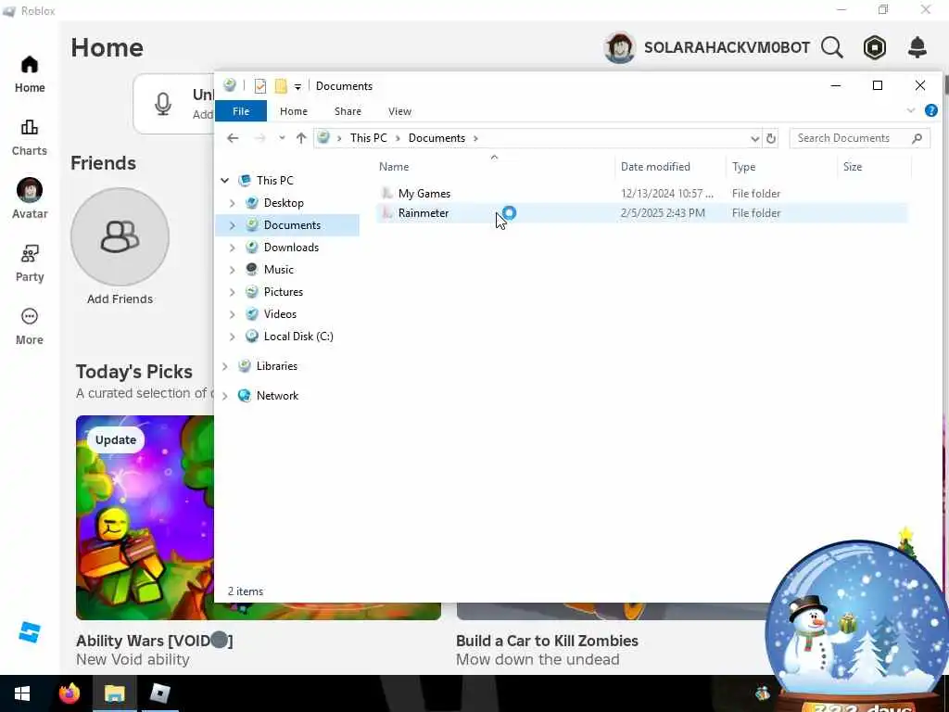949x712 pixels.
Task: Click File Explorer taskbar icon
Action: pyautogui.click(x=114, y=693)
